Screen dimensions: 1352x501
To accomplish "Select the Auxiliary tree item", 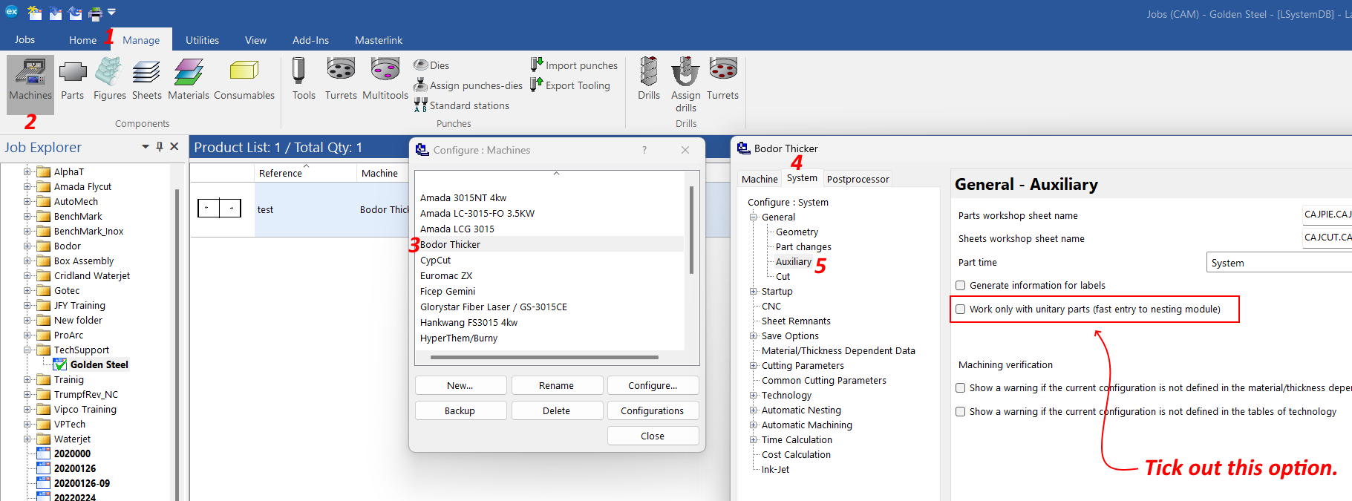I will (x=793, y=261).
